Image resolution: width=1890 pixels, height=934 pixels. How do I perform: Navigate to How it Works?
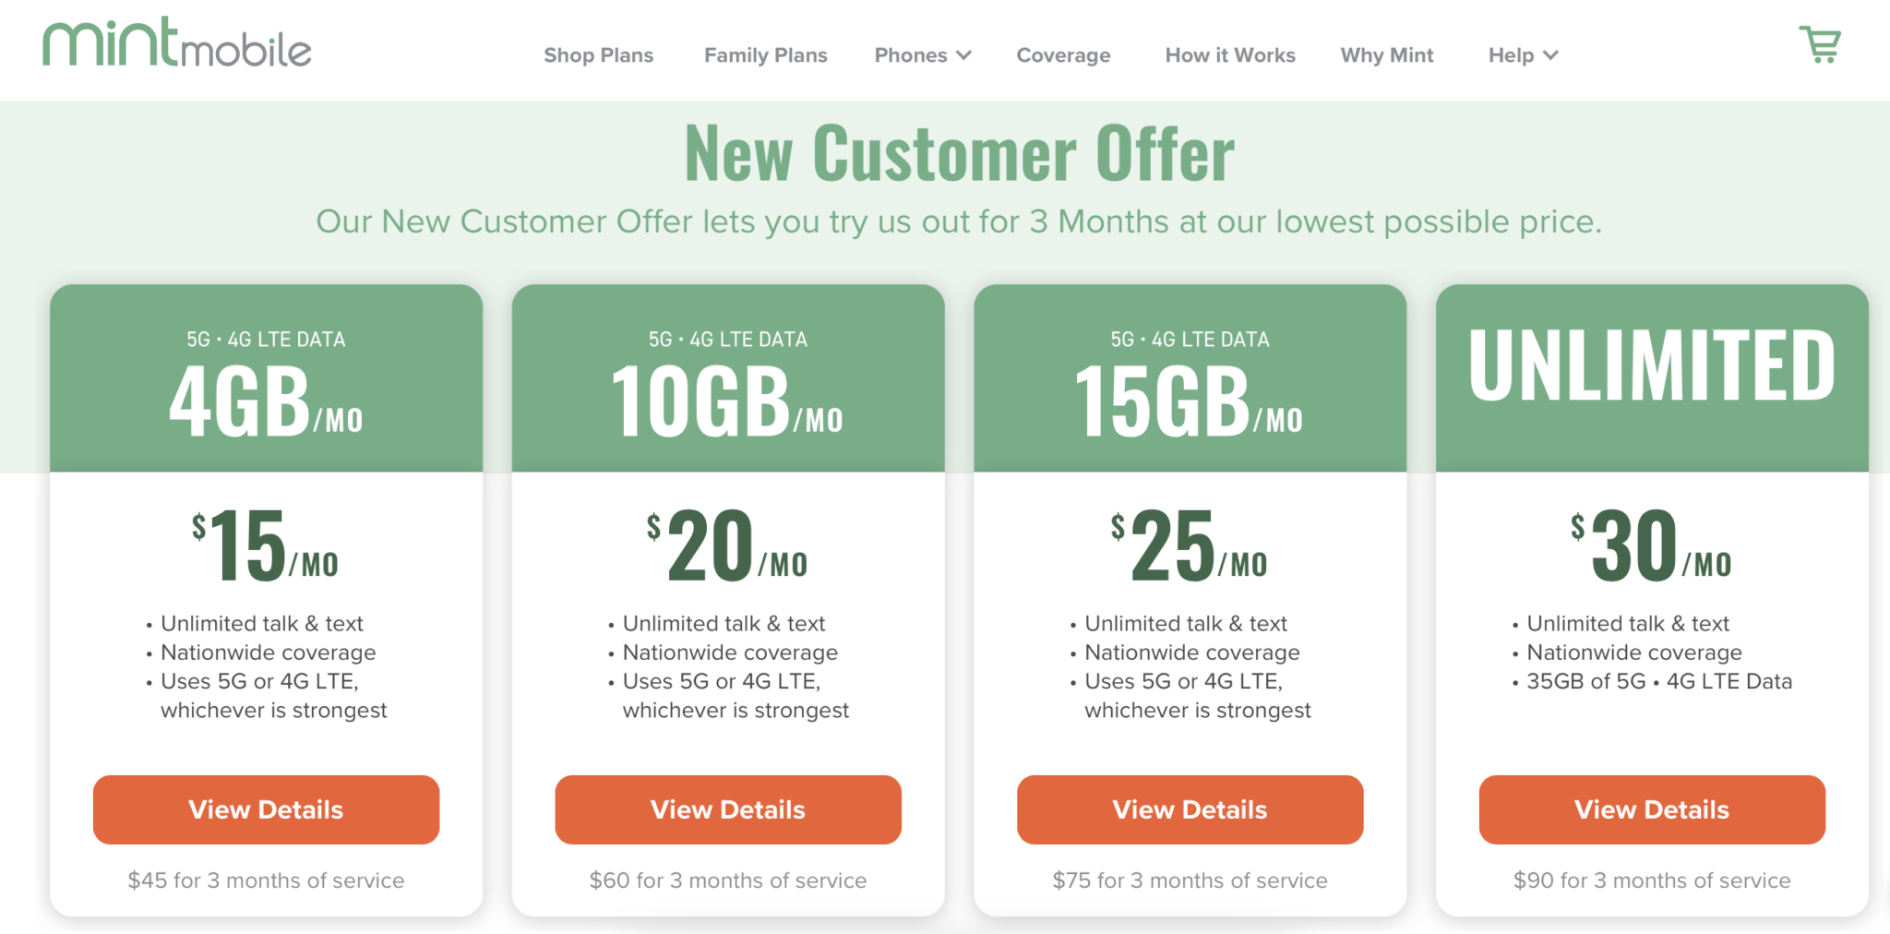click(1229, 55)
